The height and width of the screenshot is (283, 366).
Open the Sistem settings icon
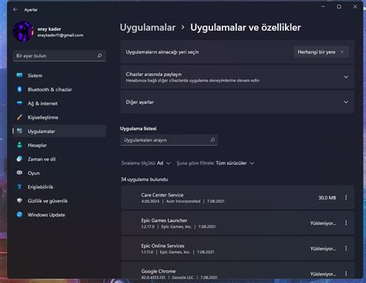point(19,76)
